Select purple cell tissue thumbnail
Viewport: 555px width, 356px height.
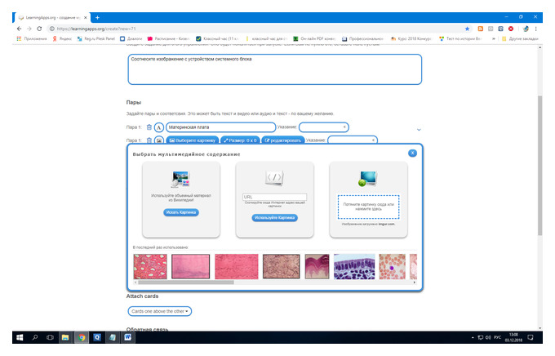[354, 267]
